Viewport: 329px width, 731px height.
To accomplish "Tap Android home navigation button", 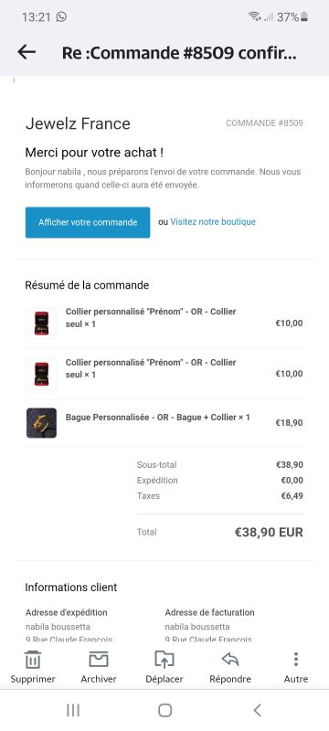I will [165, 710].
